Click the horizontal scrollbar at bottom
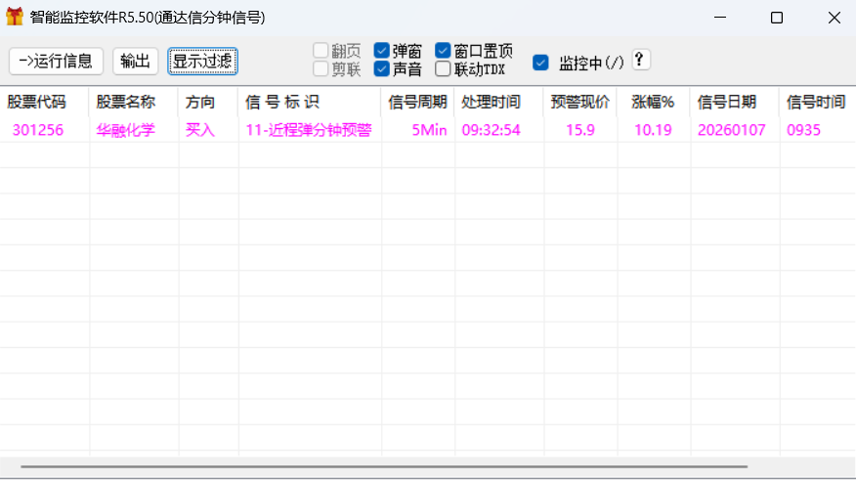Viewport: 856px width, 480px height. [x=391, y=467]
